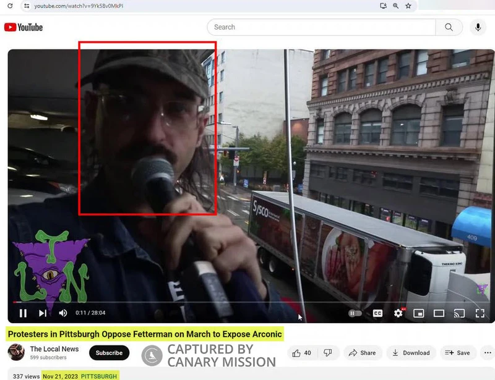495x380 pixels.
Task: Open The Local News channel name link
Action: click(54, 348)
